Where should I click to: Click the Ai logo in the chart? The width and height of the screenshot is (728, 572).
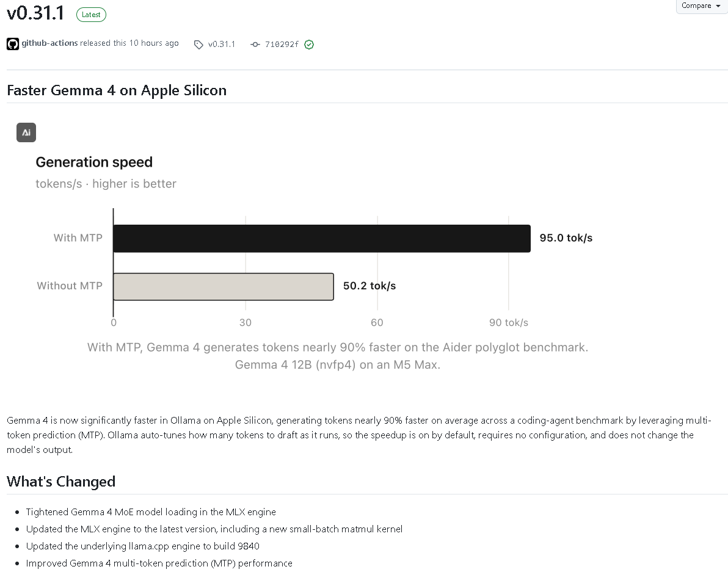click(x=26, y=132)
